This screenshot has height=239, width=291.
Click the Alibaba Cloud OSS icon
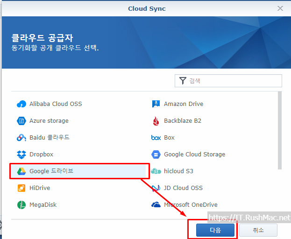21,104
